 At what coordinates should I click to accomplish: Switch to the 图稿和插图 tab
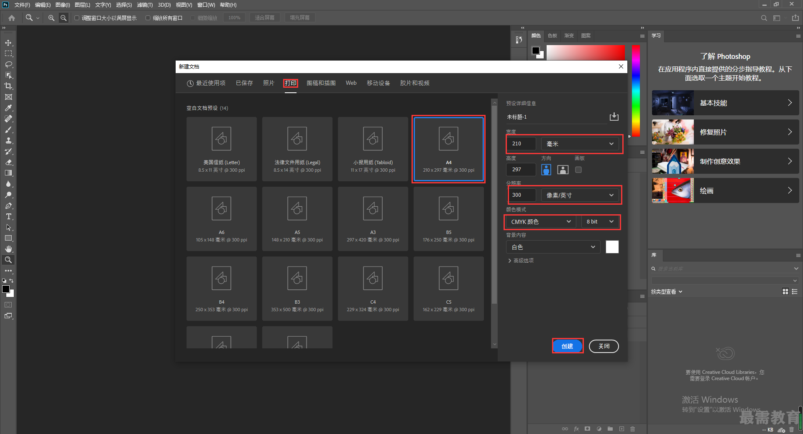pyautogui.click(x=321, y=83)
